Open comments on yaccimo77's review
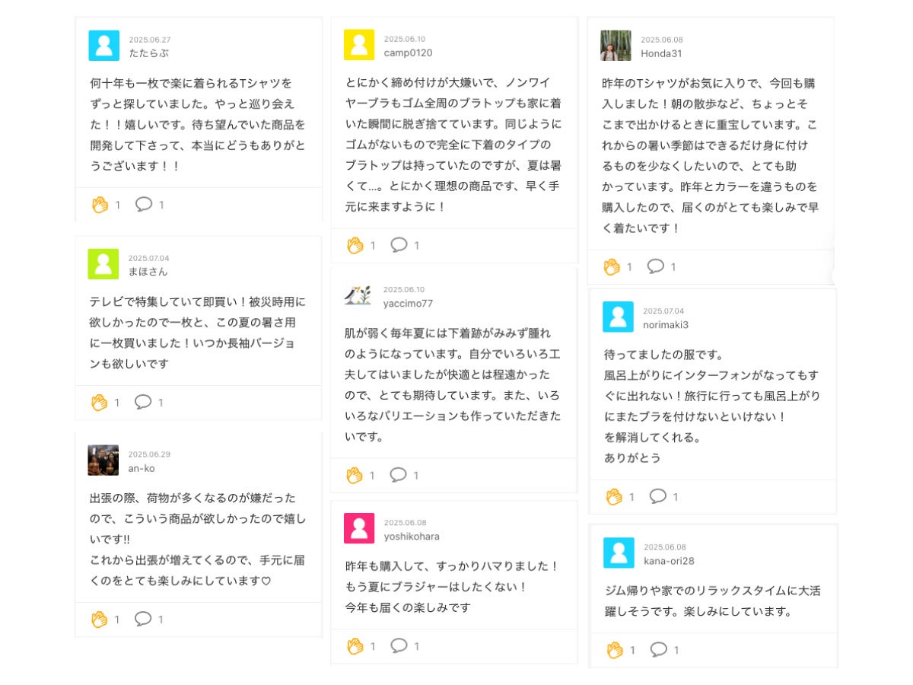Viewport: 913px width, 685px height. 399,475
